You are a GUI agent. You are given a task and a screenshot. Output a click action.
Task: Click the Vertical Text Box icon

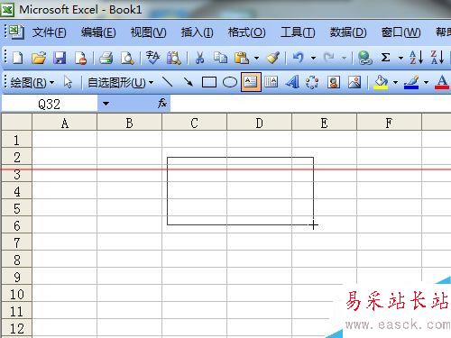271,82
